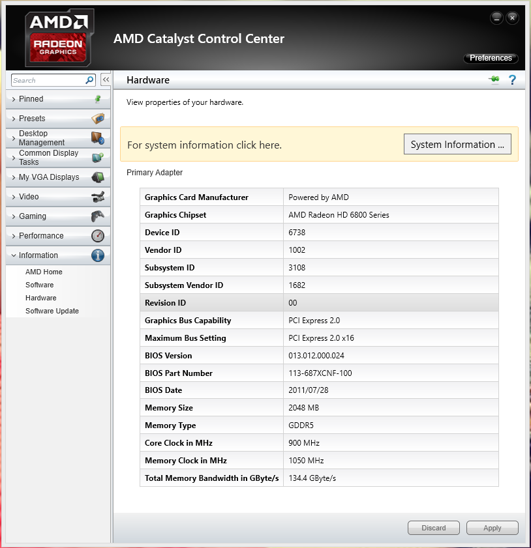Image resolution: width=531 pixels, height=548 pixels.
Task: Click the search magnifier icon
Action: 89,80
